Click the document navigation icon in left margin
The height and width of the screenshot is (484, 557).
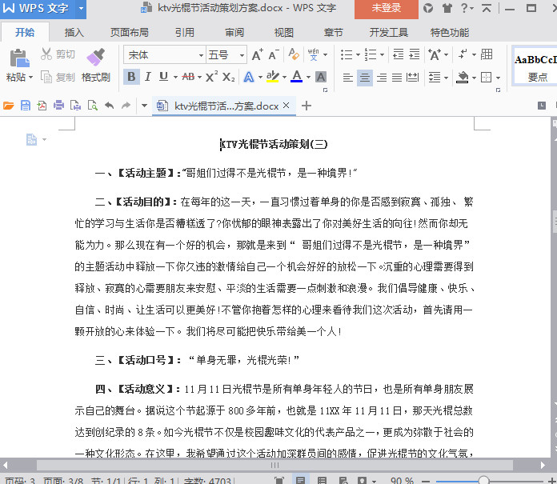click(x=31, y=139)
